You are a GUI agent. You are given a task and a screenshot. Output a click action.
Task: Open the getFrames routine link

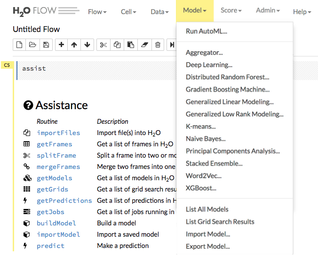(55, 144)
